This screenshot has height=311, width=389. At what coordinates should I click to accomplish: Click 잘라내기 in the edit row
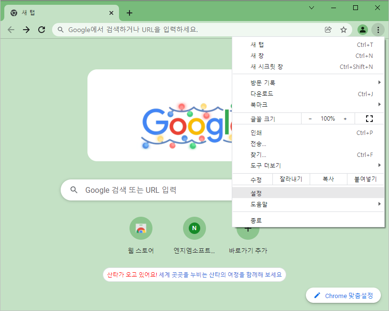(x=291, y=179)
